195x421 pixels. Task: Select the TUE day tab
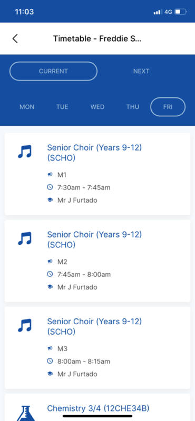(62, 107)
